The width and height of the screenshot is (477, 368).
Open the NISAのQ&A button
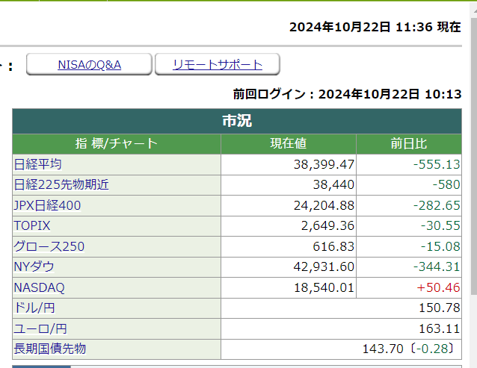point(89,65)
